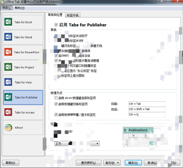Screen dimensions: 183x168
Task: Click the Access icon in sidebar
Action: [x=8, y=112]
